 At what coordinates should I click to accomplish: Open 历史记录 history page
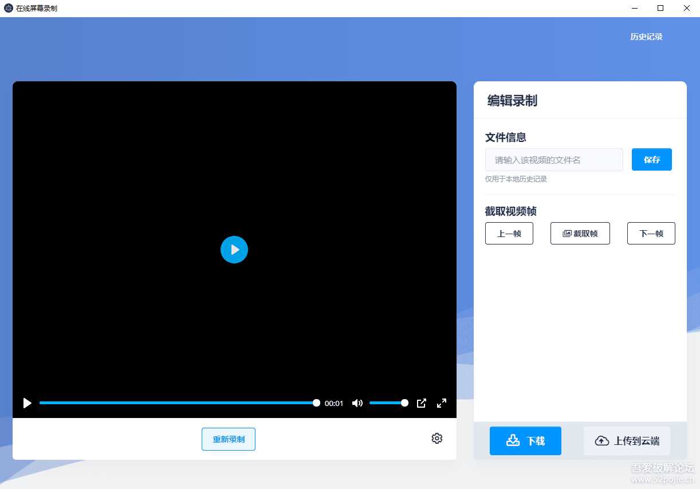[646, 36]
